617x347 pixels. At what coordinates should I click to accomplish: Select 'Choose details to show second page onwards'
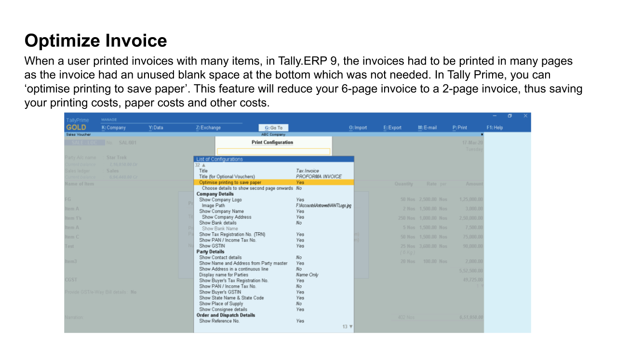[274, 188]
